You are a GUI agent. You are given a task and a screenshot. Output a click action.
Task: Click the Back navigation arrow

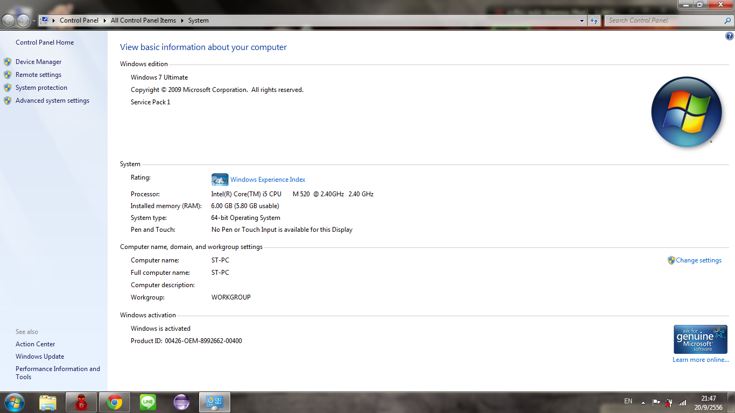point(9,20)
